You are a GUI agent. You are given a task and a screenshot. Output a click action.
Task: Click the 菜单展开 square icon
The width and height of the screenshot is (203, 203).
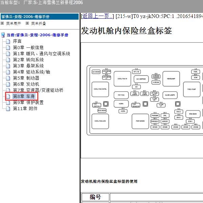point(2,23)
